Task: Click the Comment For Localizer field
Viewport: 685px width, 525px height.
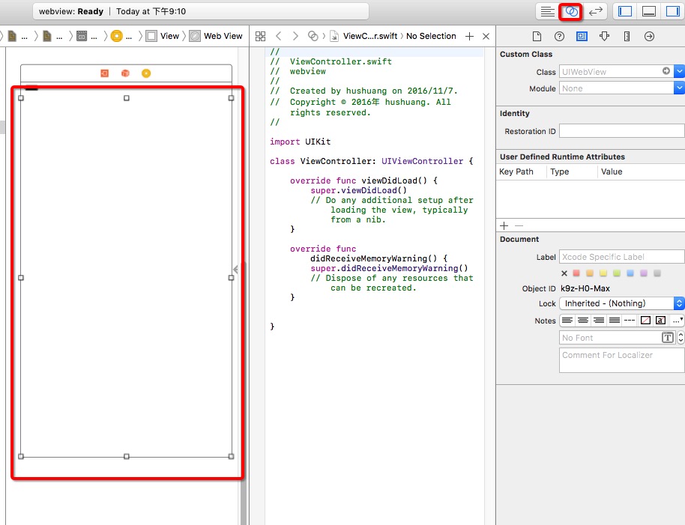Action: pos(621,360)
